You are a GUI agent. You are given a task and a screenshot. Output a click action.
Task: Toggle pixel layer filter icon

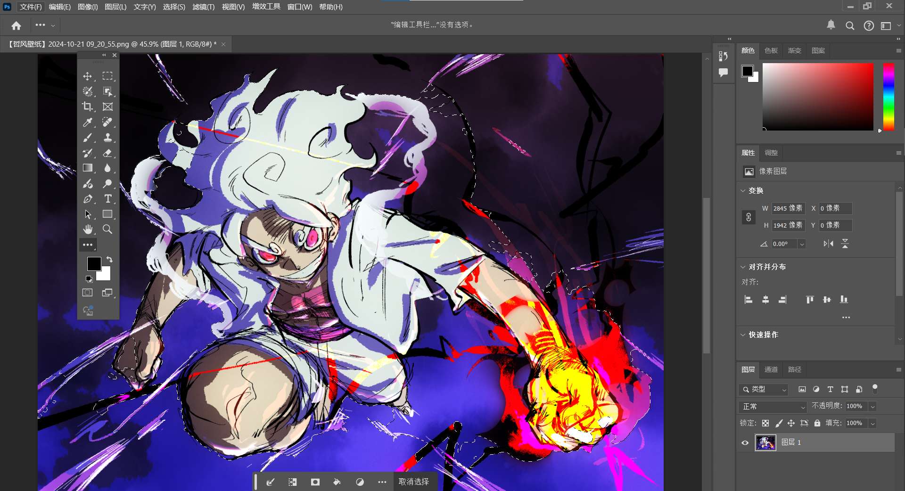pyautogui.click(x=802, y=389)
